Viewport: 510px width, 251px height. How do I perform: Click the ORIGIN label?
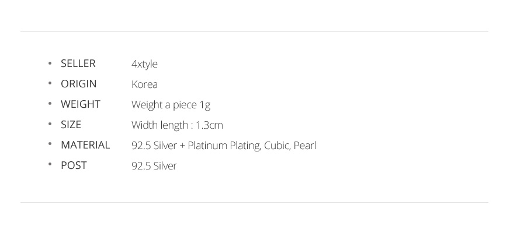click(x=78, y=84)
